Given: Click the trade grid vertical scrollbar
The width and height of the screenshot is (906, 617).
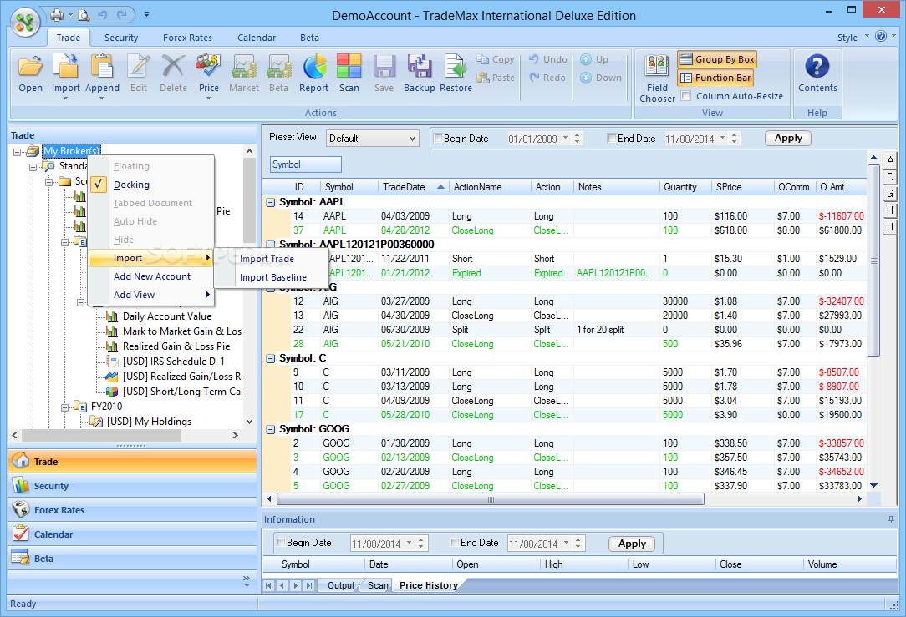Looking at the screenshot, I should 873,260.
